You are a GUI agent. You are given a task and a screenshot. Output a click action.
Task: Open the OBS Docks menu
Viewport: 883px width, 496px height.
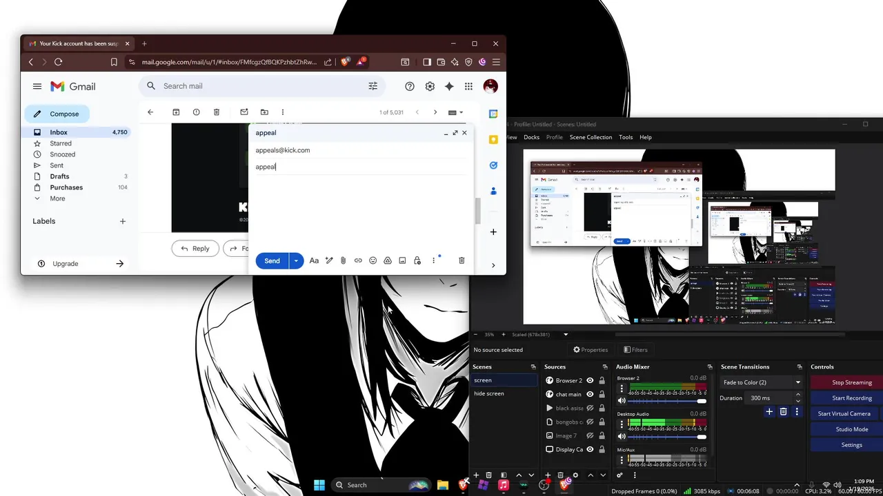pyautogui.click(x=531, y=137)
